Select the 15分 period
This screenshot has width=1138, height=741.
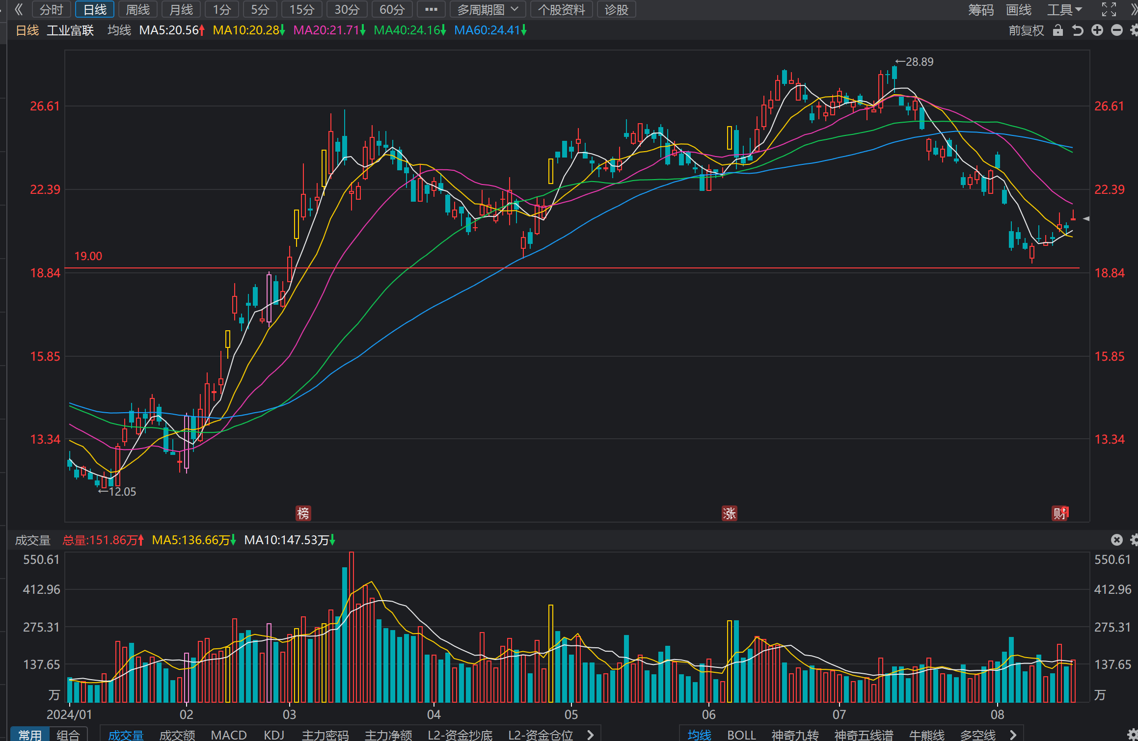click(302, 9)
